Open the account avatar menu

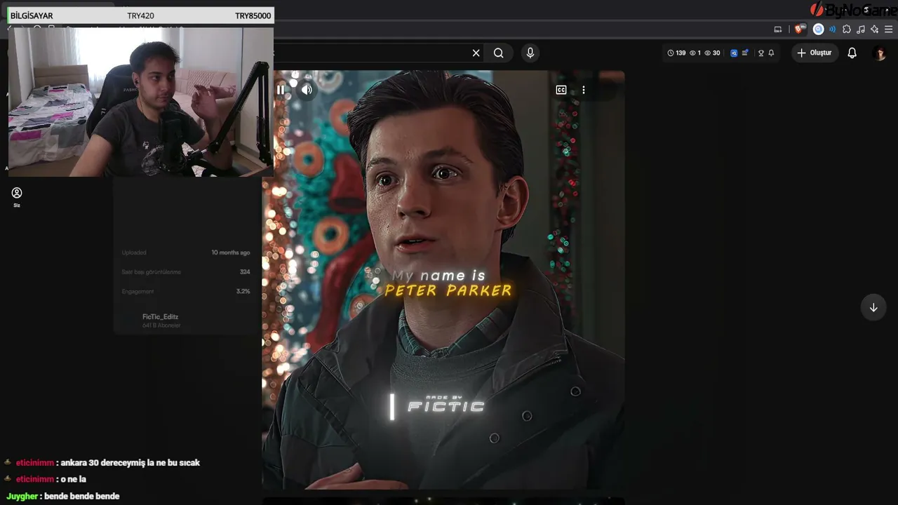coord(879,53)
